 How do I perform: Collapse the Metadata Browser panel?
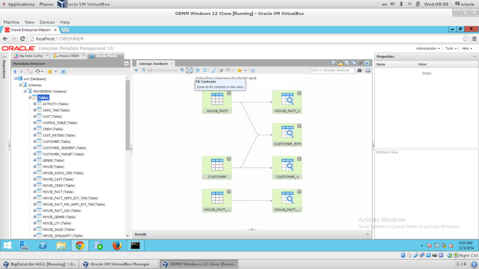point(126,64)
